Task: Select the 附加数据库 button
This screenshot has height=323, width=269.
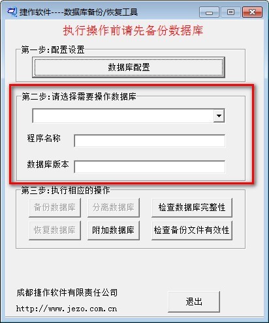Action: point(114,231)
